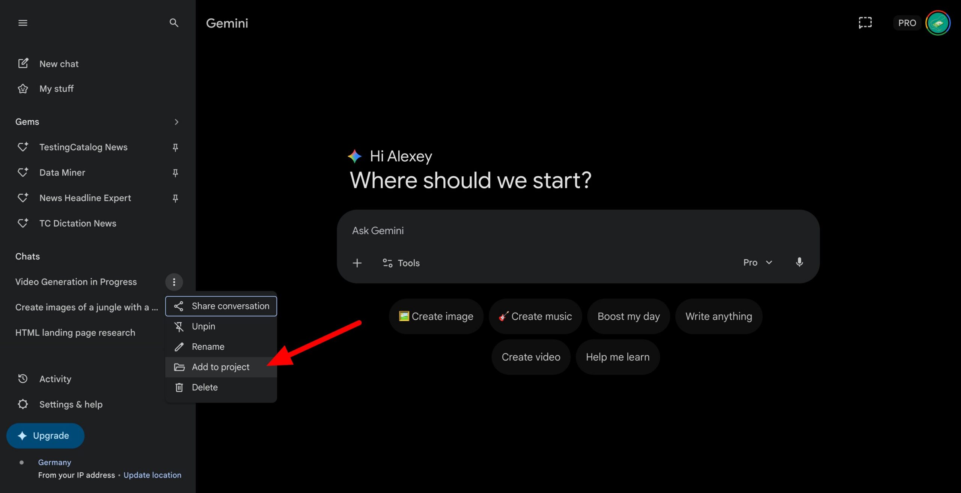Expand the Gems section chevron
The image size is (961, 493).
[x=176, y=122]
